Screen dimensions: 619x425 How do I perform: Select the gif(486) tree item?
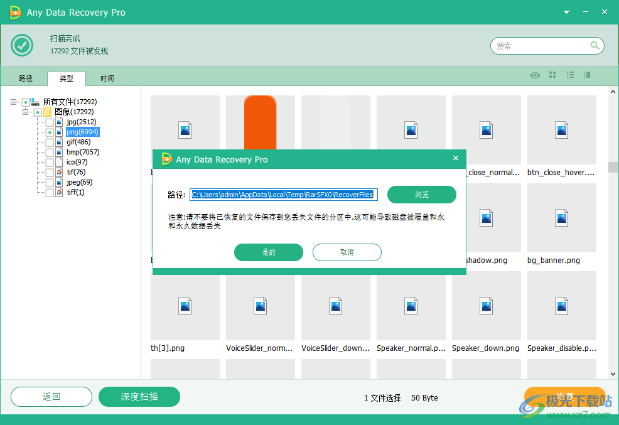tap(78, 142)
